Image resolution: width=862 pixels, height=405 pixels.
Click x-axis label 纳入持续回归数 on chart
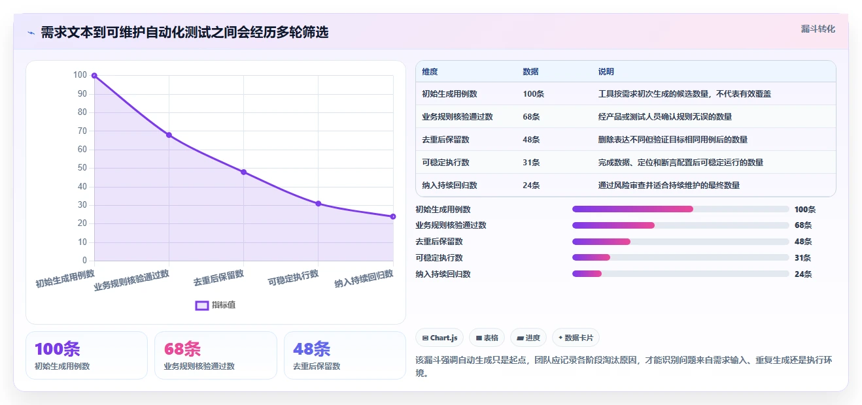pyautogui.click(x=364, y=279)
